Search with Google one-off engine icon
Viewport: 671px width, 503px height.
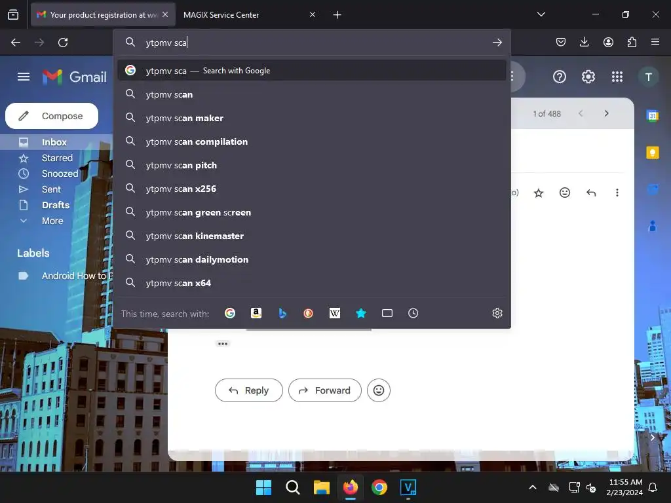tap(230, 313)
